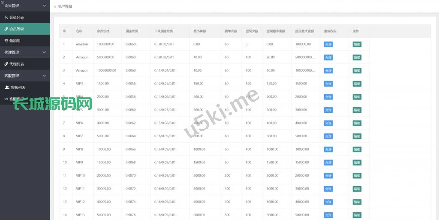Image resolution: width=439 pixels, height=220 pixels.
Task: Open 会员列表 in the sidebar
Action: pyautogui.click(x=17, y=18)
